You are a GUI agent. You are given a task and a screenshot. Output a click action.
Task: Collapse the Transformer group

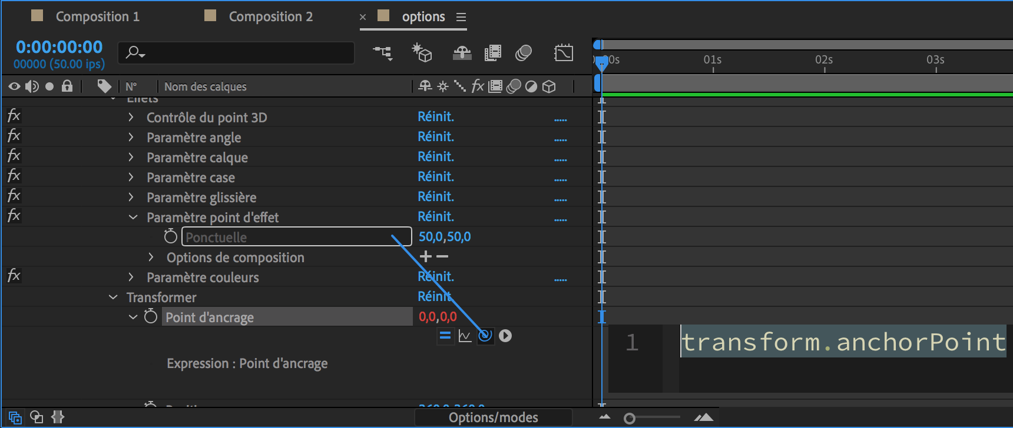tap(113, 297)
